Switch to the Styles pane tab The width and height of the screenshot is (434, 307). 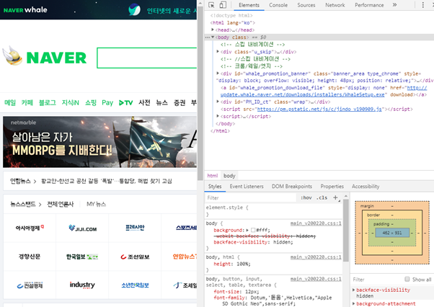tap(215, 187)
